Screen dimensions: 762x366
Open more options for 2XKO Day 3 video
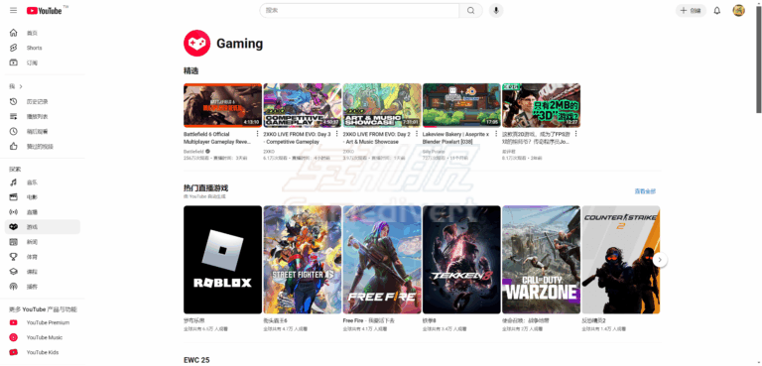pyautogui.click(x=337, y=134)
